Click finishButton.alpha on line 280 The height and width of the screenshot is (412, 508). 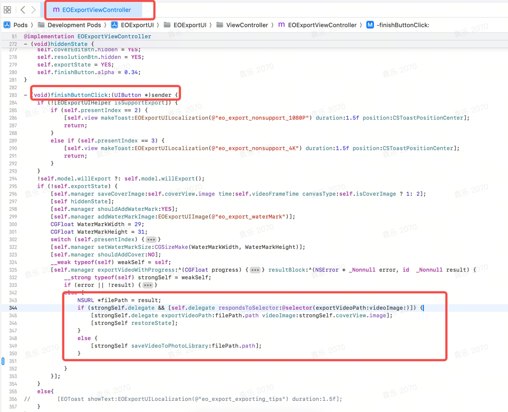[x=84, y=72]
